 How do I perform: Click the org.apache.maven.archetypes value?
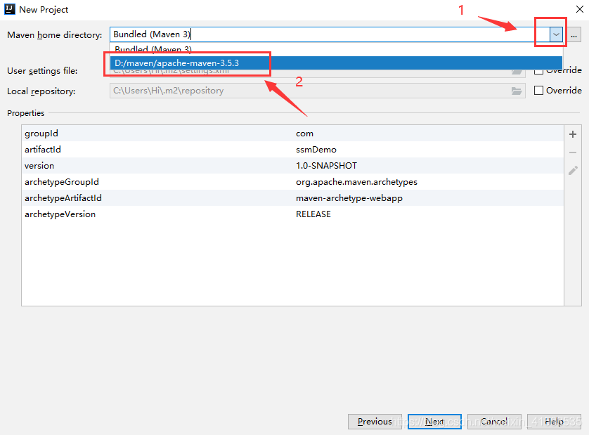pos(356,182)
